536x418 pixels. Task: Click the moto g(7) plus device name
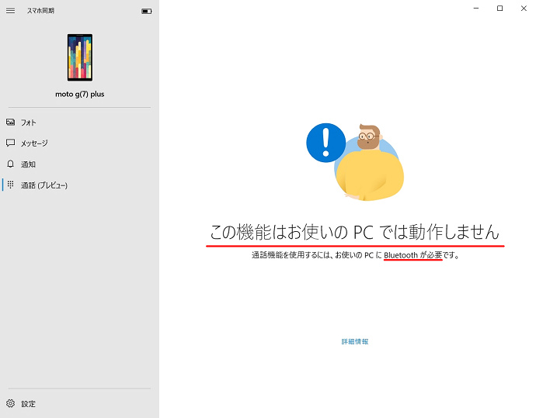click(x=80, y=94)
